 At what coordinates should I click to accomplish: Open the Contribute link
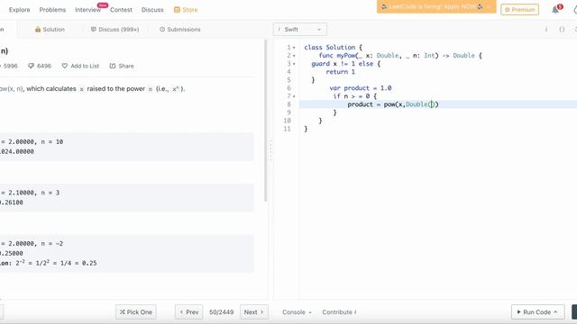tap(339, 312)
